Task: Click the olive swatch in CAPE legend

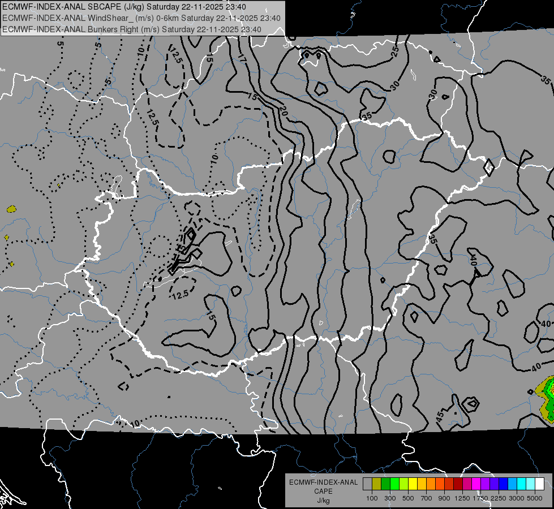Action: tap(376, 484)
